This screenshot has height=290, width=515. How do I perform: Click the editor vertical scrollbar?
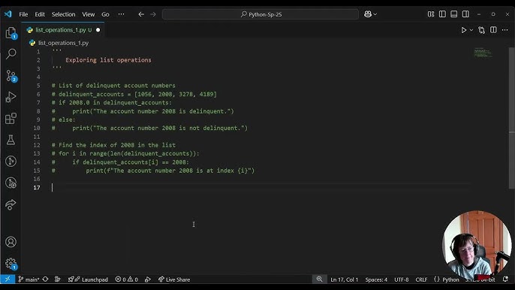click(x=512, y=119)
